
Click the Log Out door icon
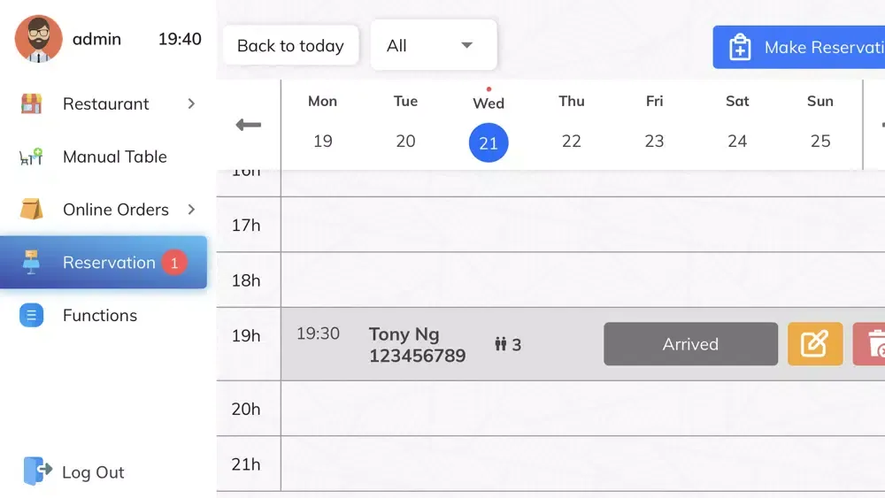(37, 471)
